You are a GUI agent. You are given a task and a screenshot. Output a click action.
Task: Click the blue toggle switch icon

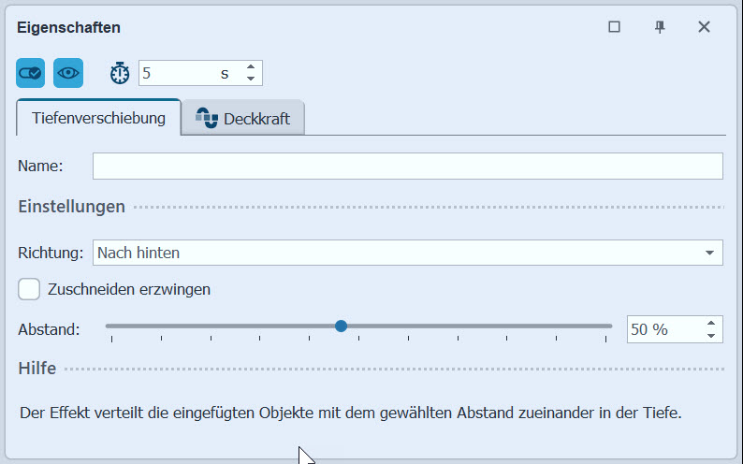30,73
